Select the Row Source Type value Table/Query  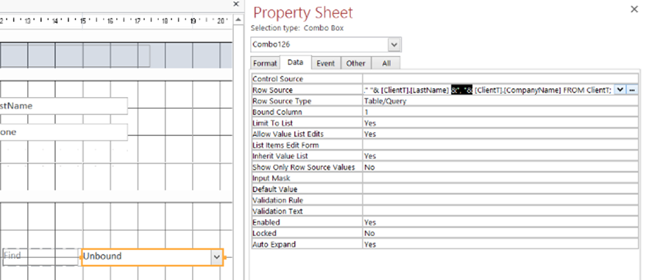(500, 101)
